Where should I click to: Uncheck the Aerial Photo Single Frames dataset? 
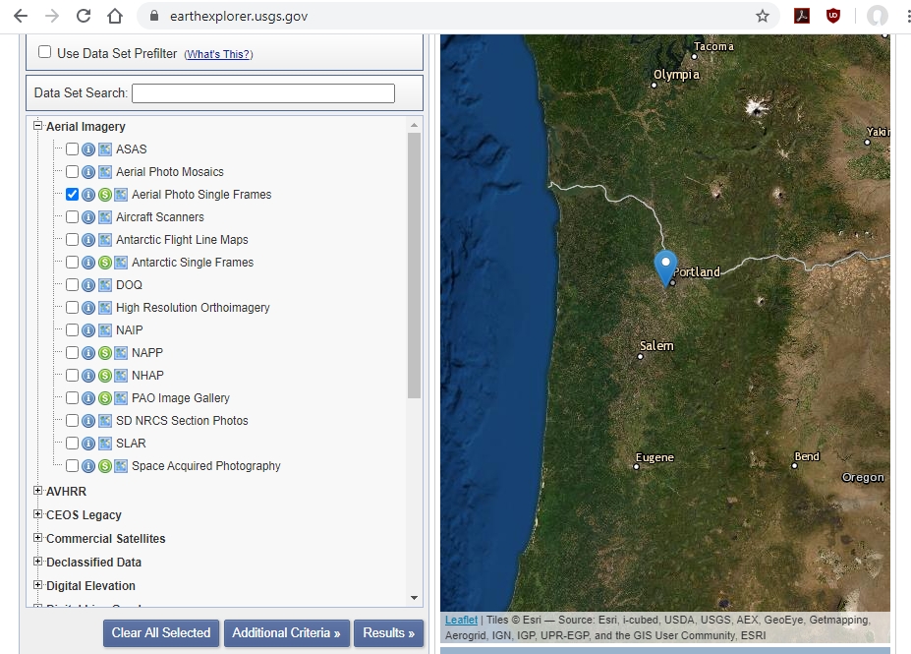(x=72, y=194)
